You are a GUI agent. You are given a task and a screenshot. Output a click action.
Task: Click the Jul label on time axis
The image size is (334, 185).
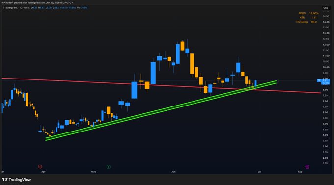click(x=259, y=172)
